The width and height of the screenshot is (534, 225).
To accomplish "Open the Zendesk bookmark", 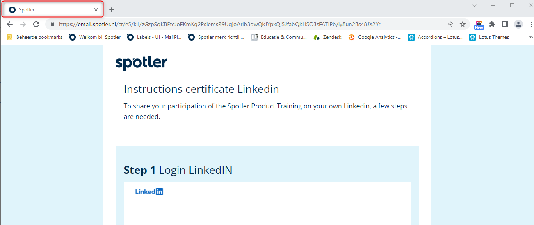I will pyautogui.click(x=327, y=37).
